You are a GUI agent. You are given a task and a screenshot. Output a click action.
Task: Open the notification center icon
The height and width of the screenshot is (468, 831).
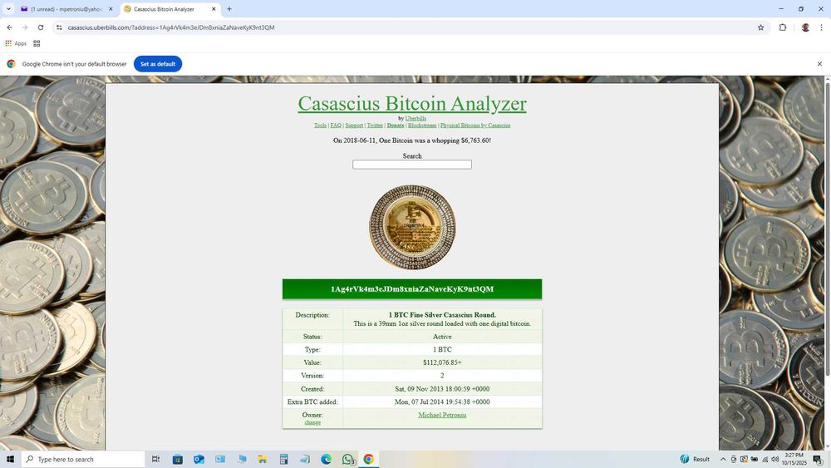pyautogui.click(x=818, y=459)
